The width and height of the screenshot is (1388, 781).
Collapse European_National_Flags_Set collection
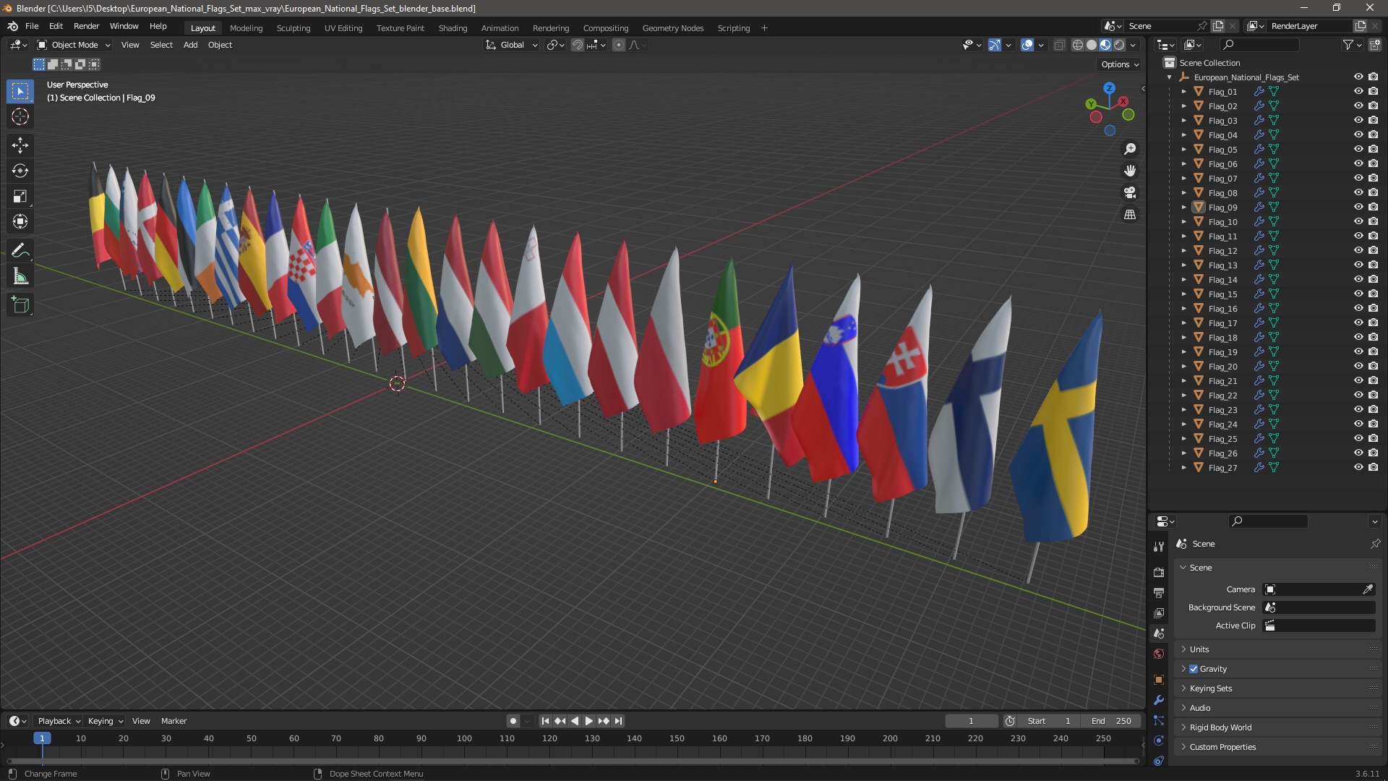coord(1170,77)
